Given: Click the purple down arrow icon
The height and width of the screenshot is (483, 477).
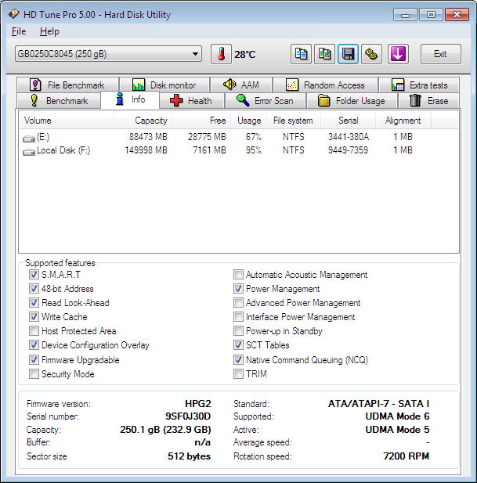Looking at the screenshot, I should click(x=398, y=54).
